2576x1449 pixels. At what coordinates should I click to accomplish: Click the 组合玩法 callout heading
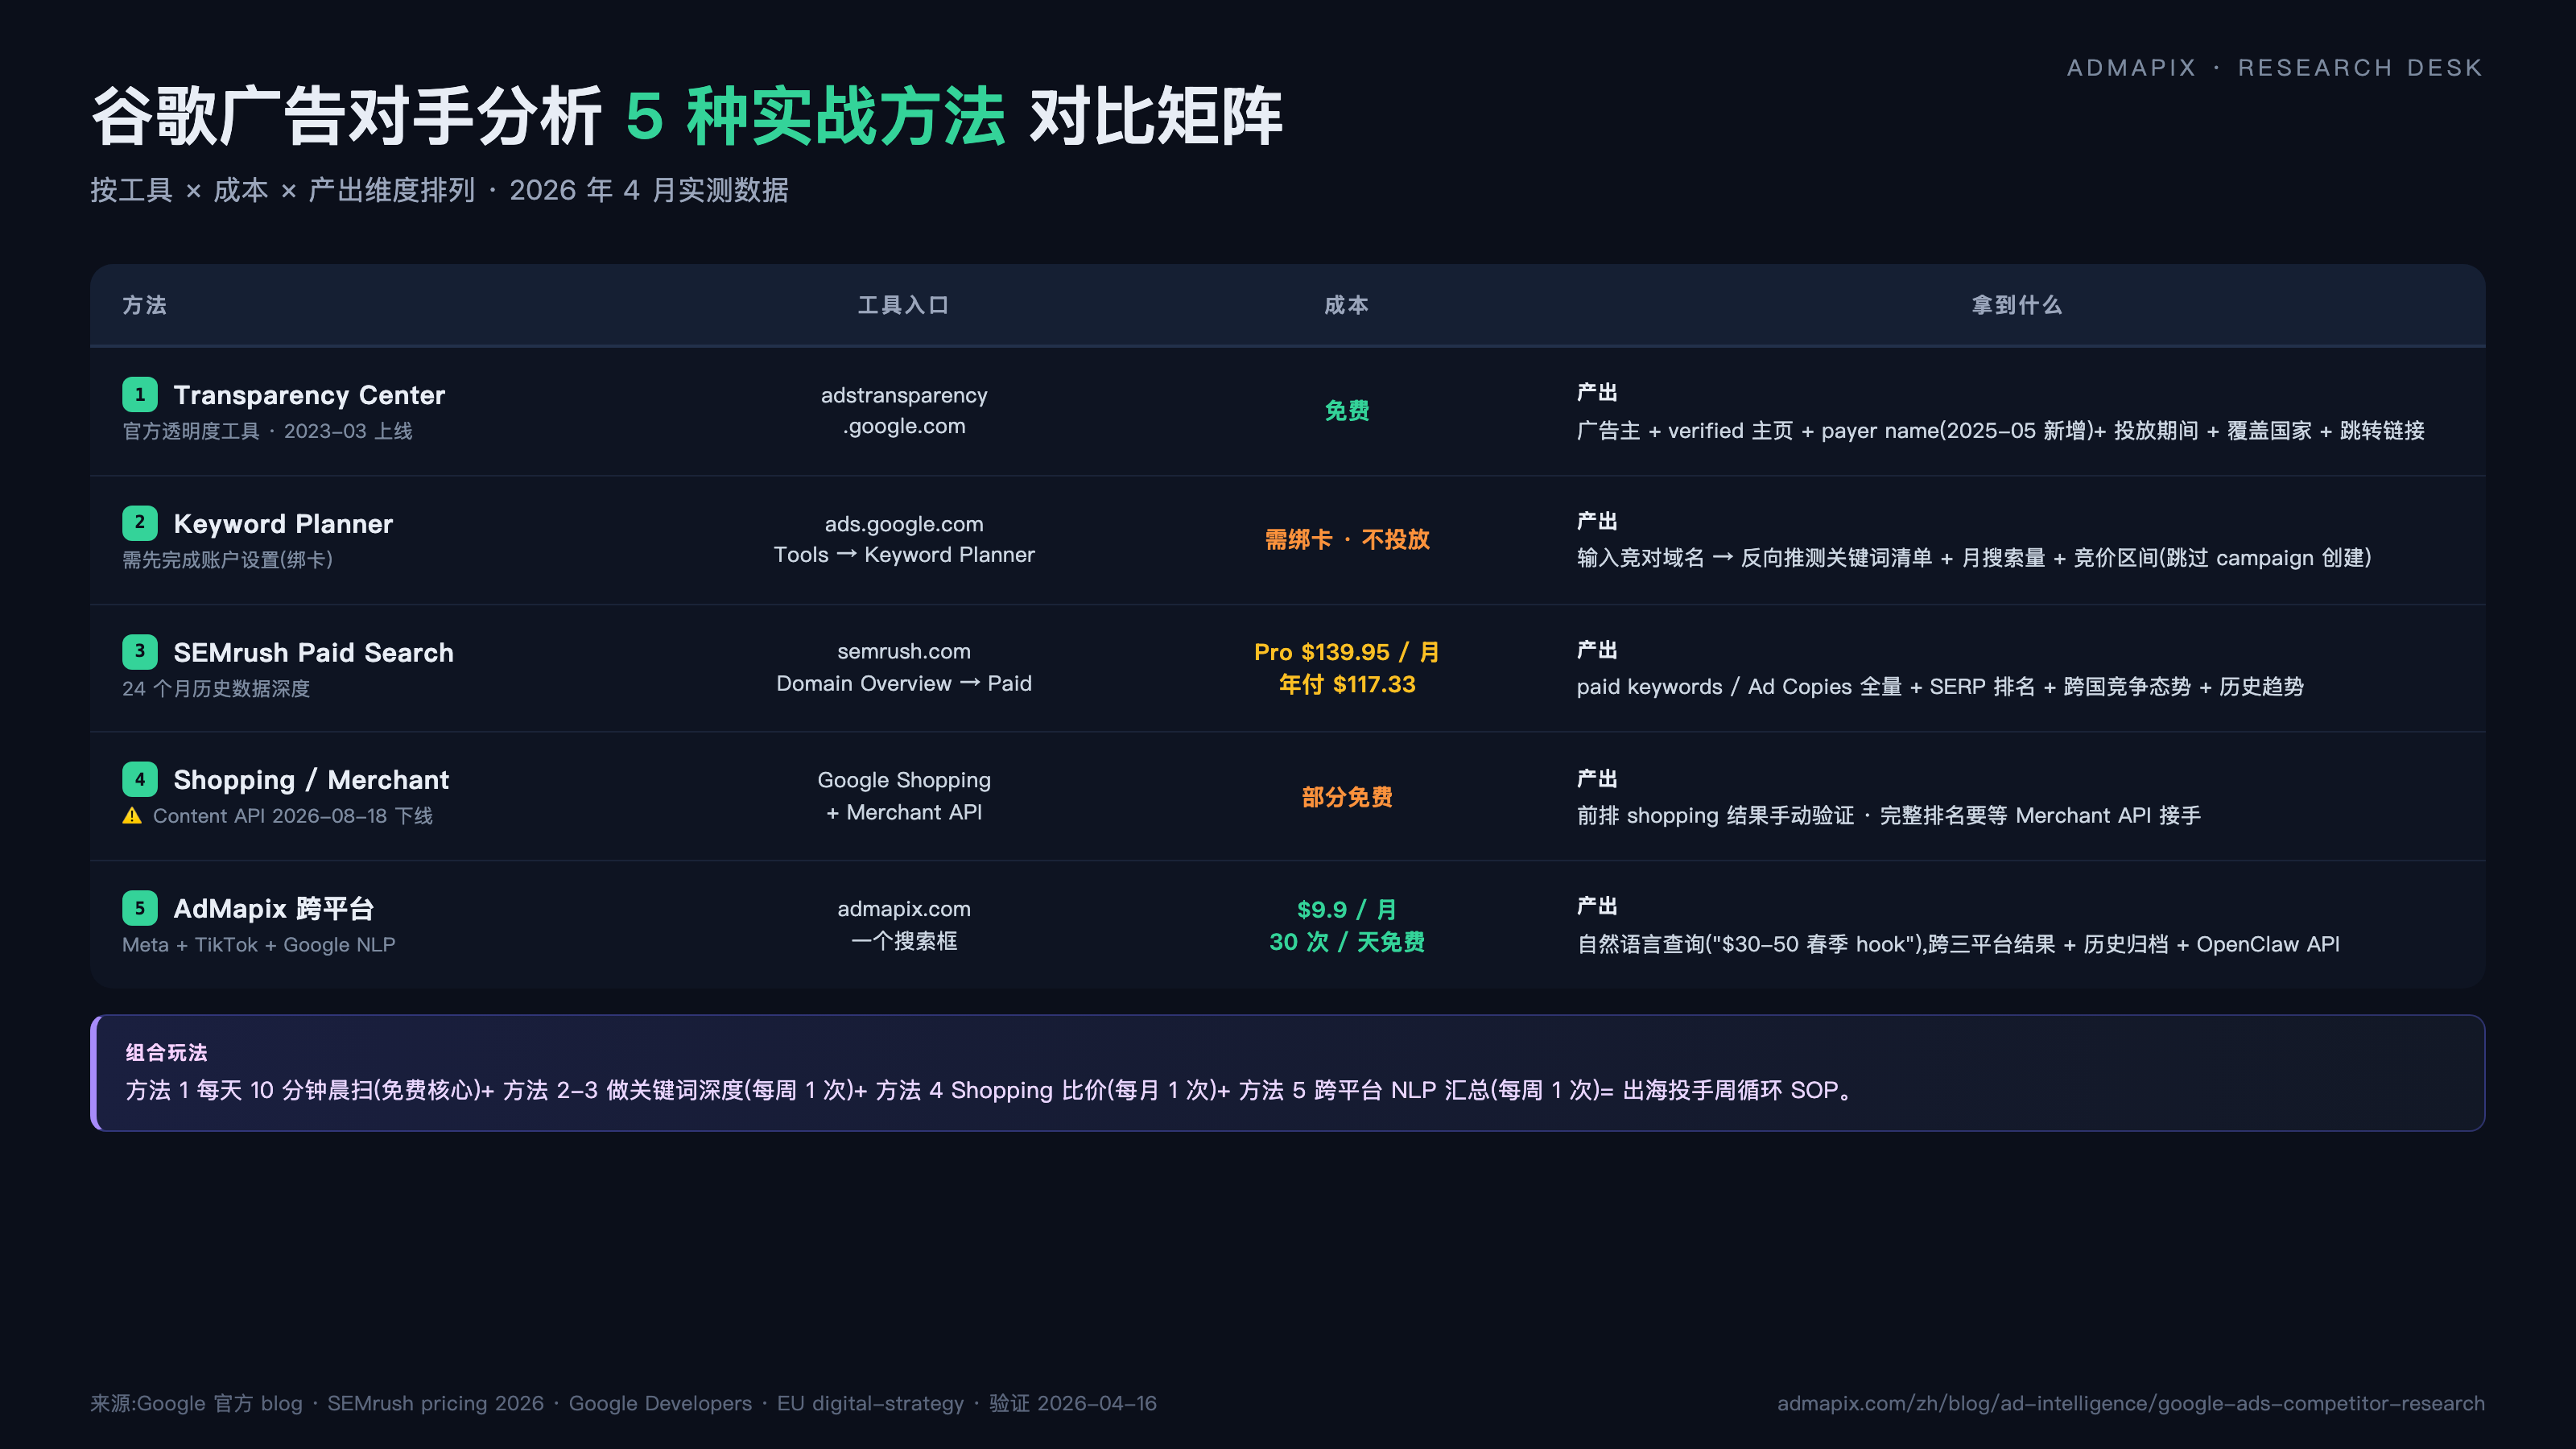pos(166,1052)
